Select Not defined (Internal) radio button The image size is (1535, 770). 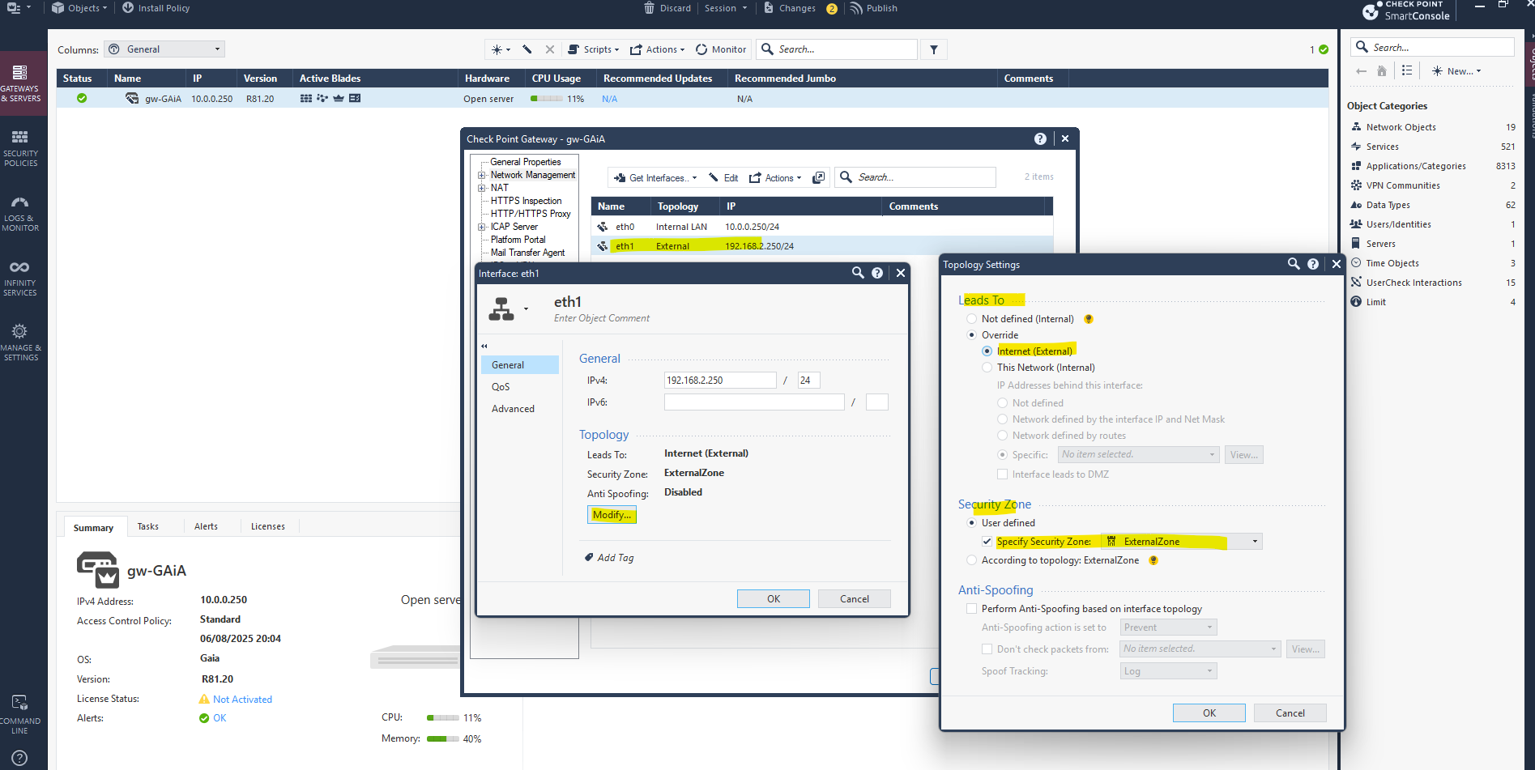[x=971, y=319]
